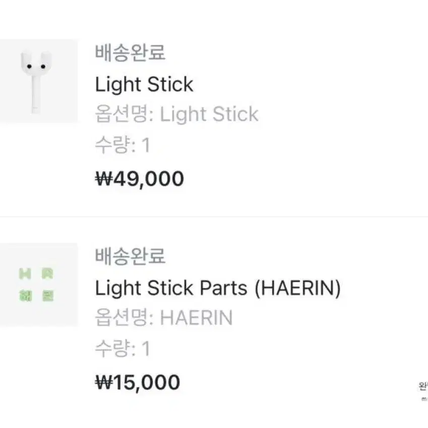Click the ₩49,000 price
The width and height of the screenshot is (428, 428).
pyautogui.click(x=140, y=179)
